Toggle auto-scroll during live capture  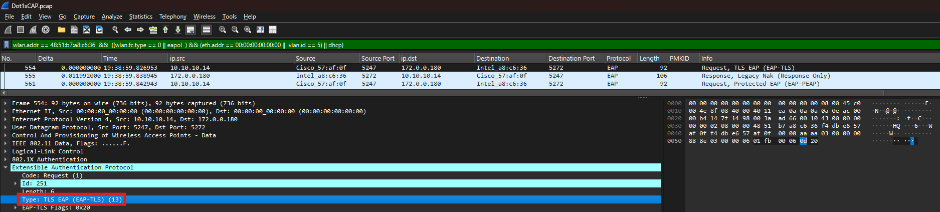[x=191, y=30]
